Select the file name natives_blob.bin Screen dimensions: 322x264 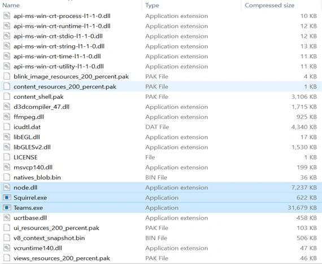coord(37,177)
